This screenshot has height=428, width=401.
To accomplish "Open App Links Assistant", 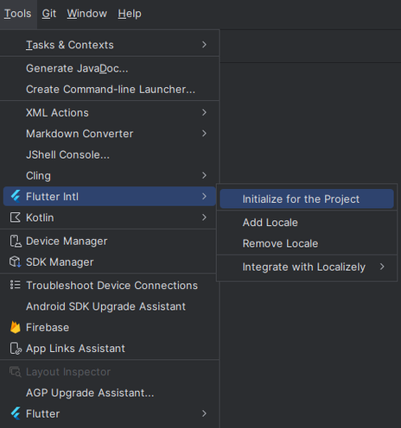I will click(x=110, y=349).
